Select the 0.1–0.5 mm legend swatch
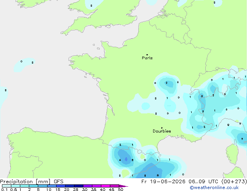 (7, 186)
